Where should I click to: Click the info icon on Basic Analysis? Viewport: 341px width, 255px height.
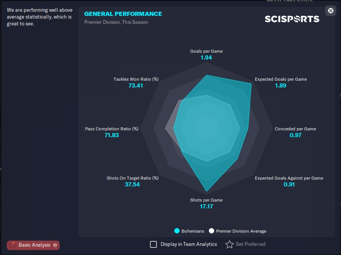(55, 245)
